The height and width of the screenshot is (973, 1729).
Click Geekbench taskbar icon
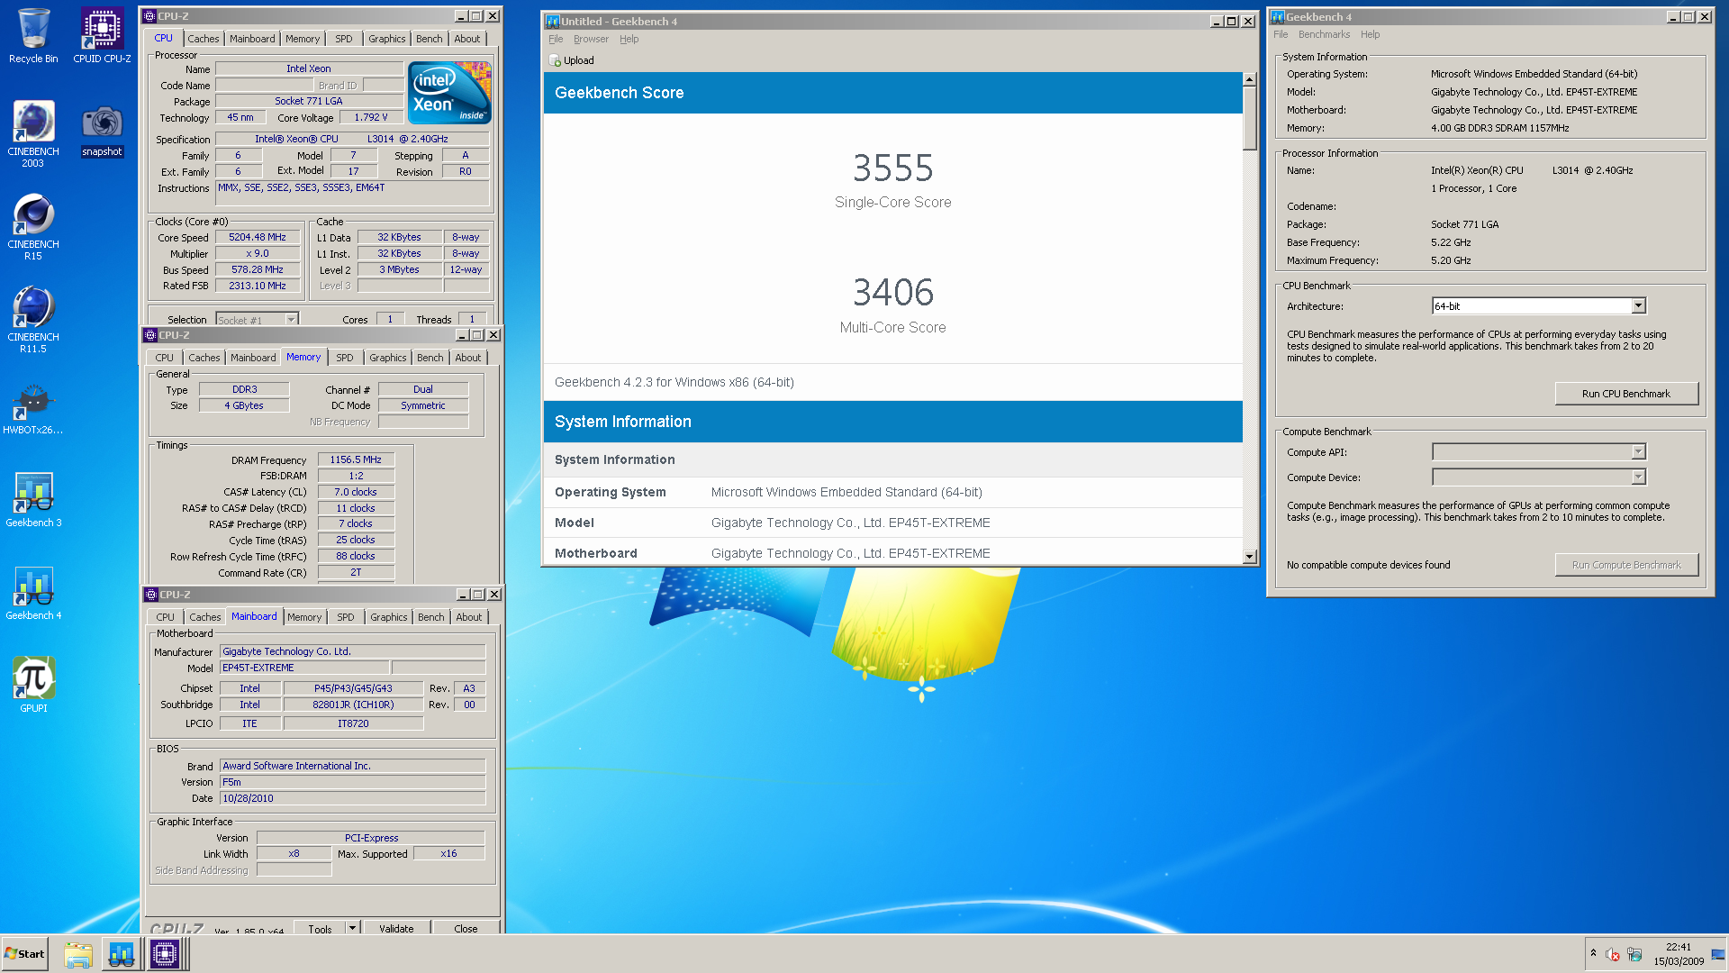pos(122,954)
